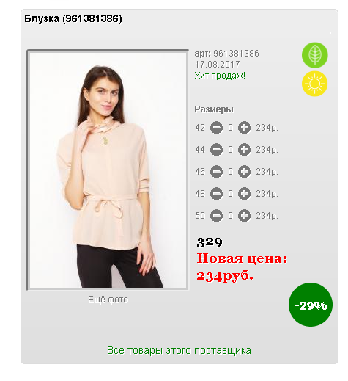Decrease quantity for size 50

pos(216,216)
